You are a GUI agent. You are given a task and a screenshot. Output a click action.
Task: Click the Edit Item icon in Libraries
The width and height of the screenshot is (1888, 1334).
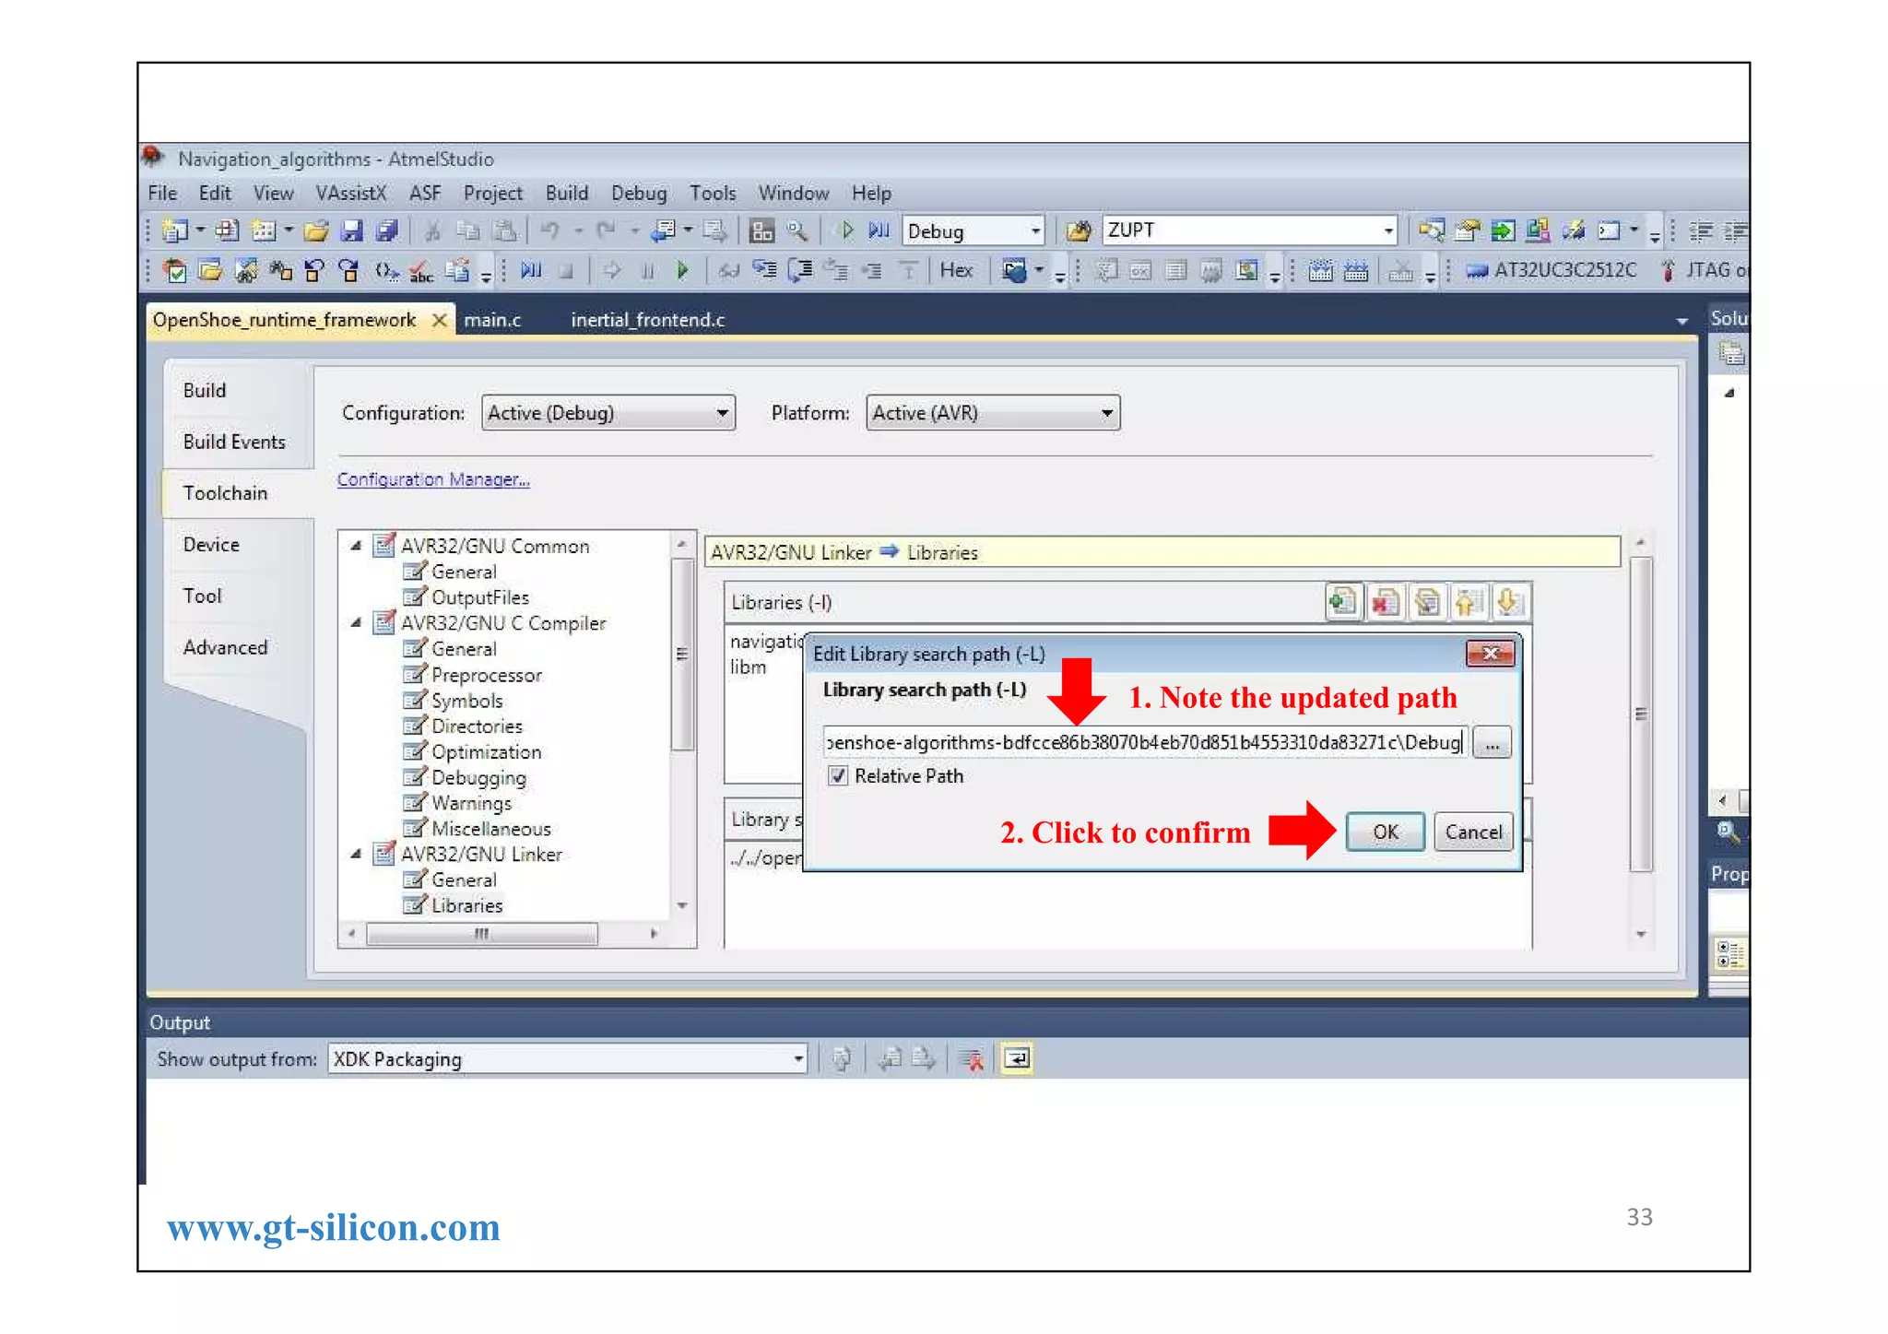1427,603
